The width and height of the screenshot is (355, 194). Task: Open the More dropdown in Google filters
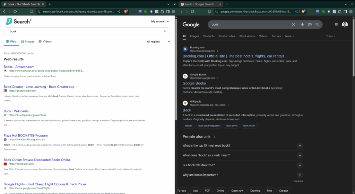pos(289,36)
